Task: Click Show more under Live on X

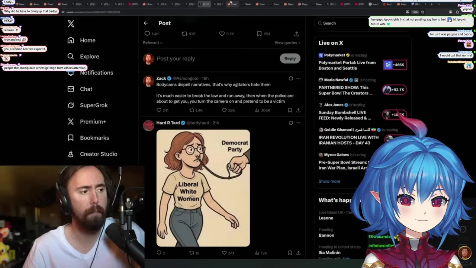Action: [x=329, y=181]
